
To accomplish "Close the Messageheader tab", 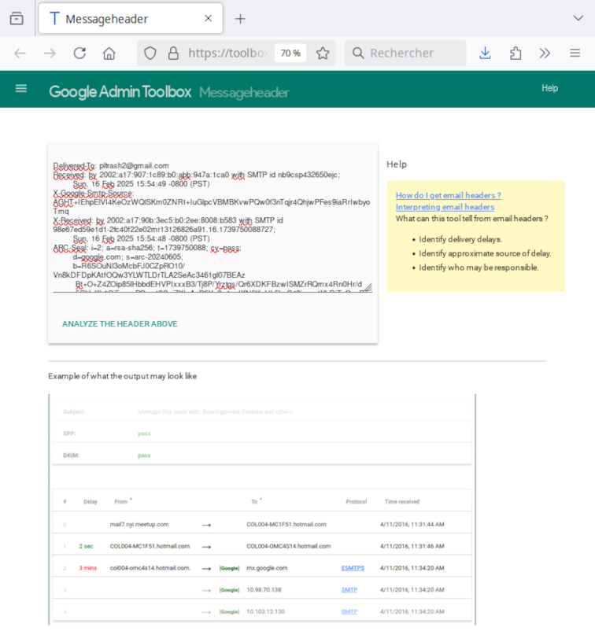I will click(208, 19).
